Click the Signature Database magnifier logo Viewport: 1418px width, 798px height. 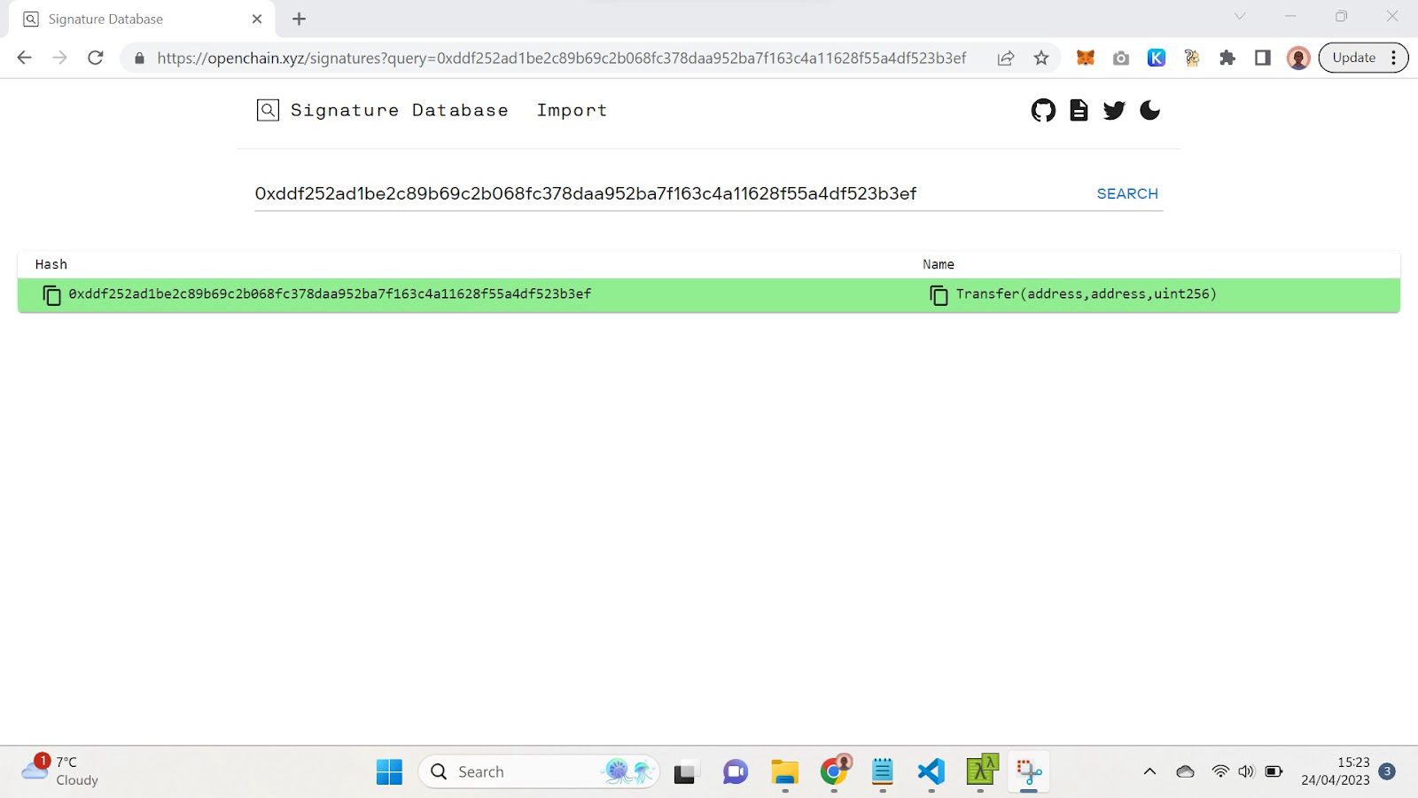268,110
